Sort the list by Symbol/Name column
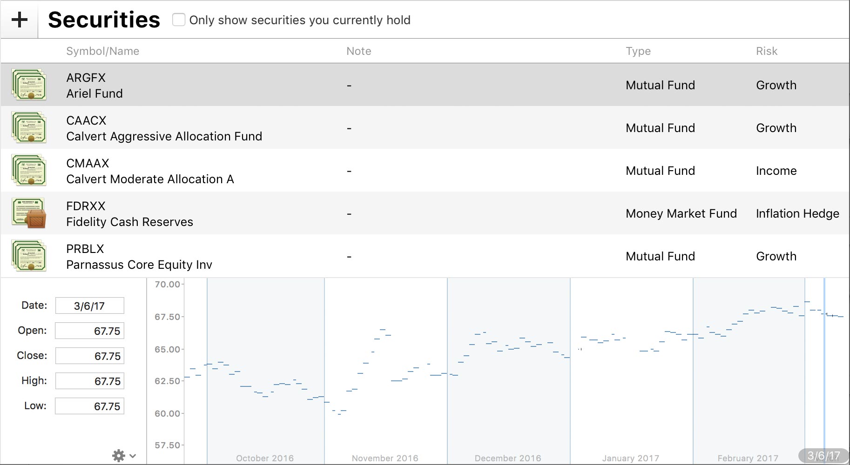Viewport: 850px width, 465px height. [102, 51]
